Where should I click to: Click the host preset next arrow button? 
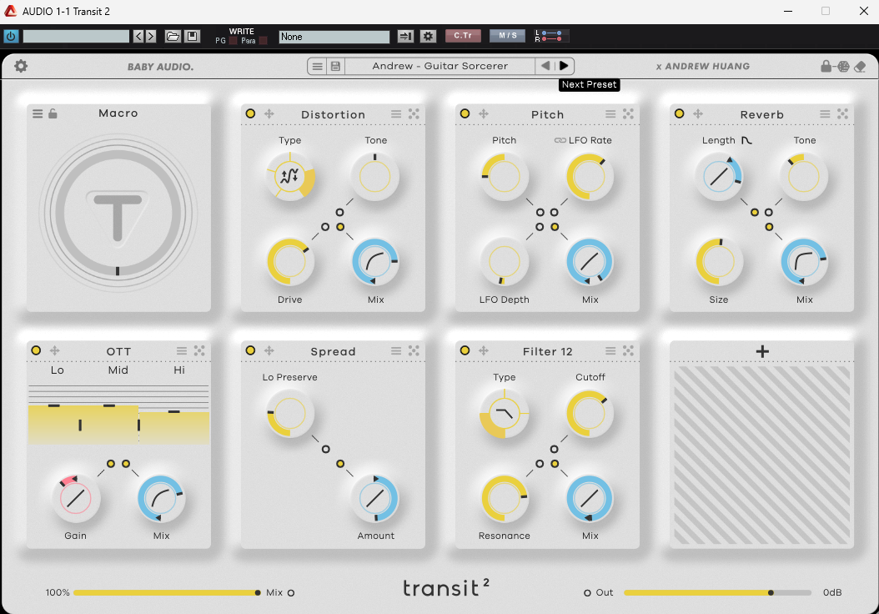(x=151, y=37)
